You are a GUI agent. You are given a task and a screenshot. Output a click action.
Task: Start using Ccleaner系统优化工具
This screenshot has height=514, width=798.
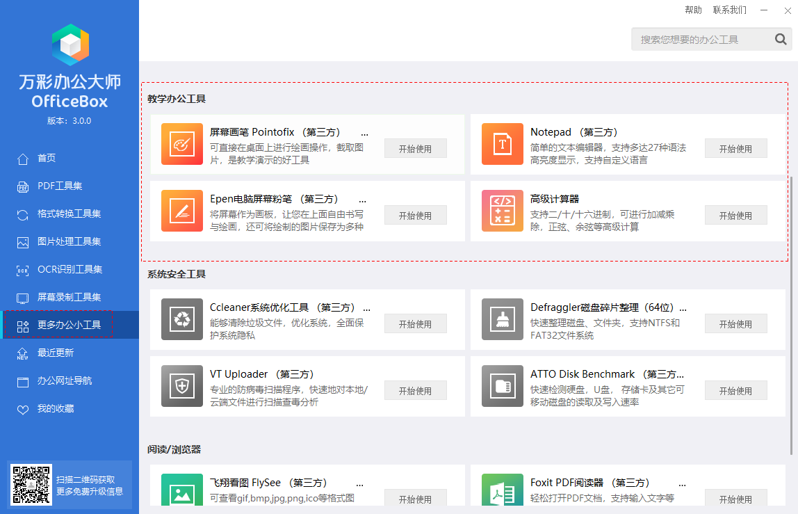pos(415,324)
